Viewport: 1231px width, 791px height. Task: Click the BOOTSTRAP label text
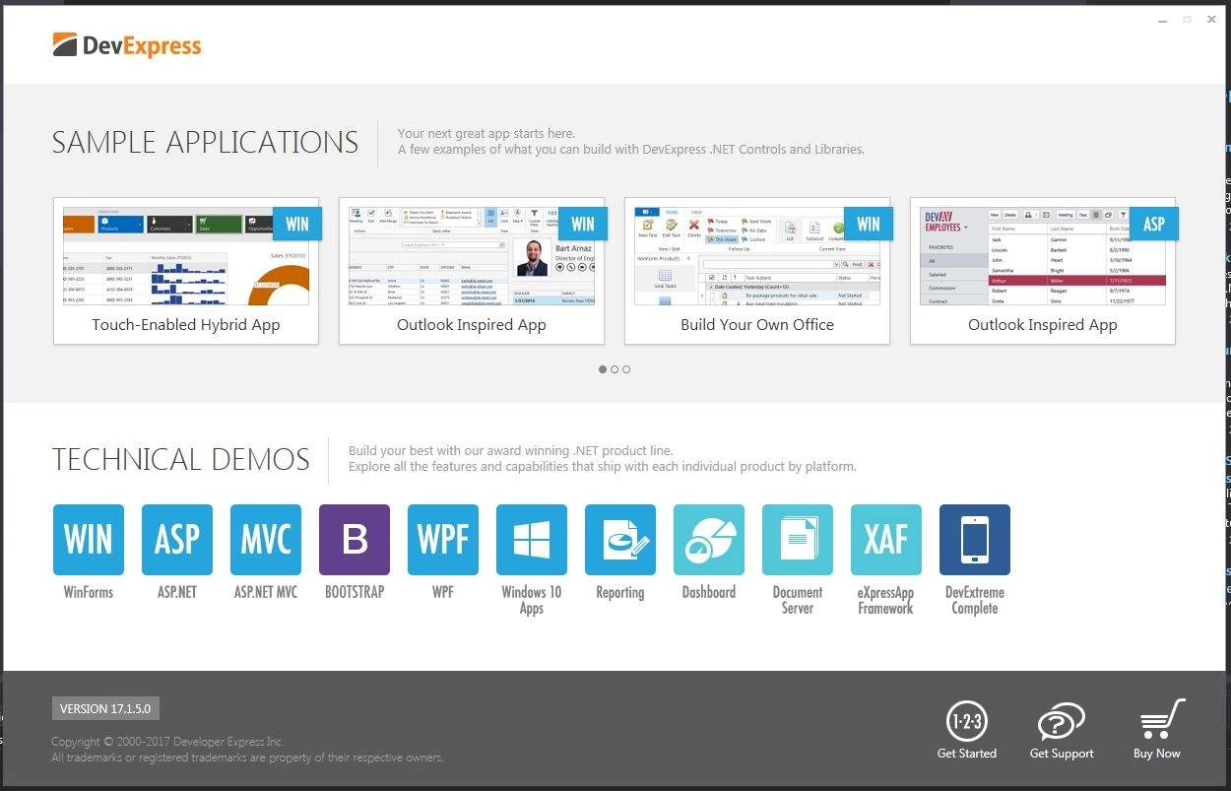[x=355, y=592]
